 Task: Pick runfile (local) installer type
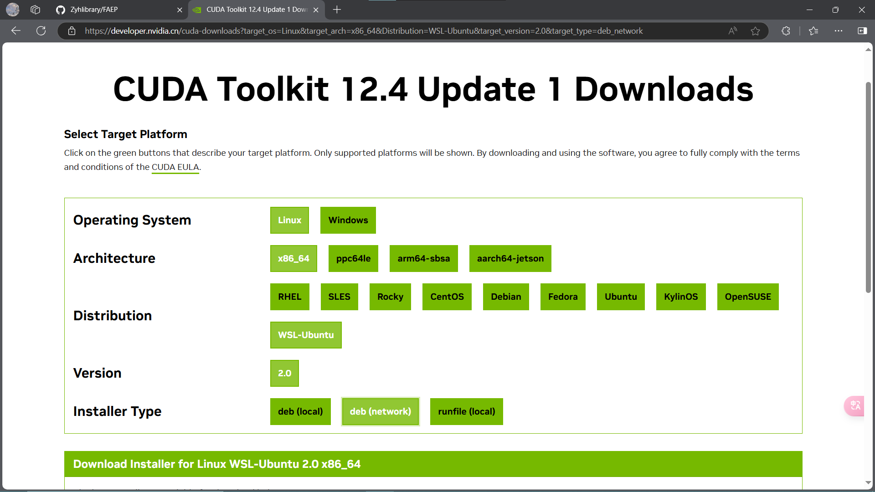pos(466,411)
